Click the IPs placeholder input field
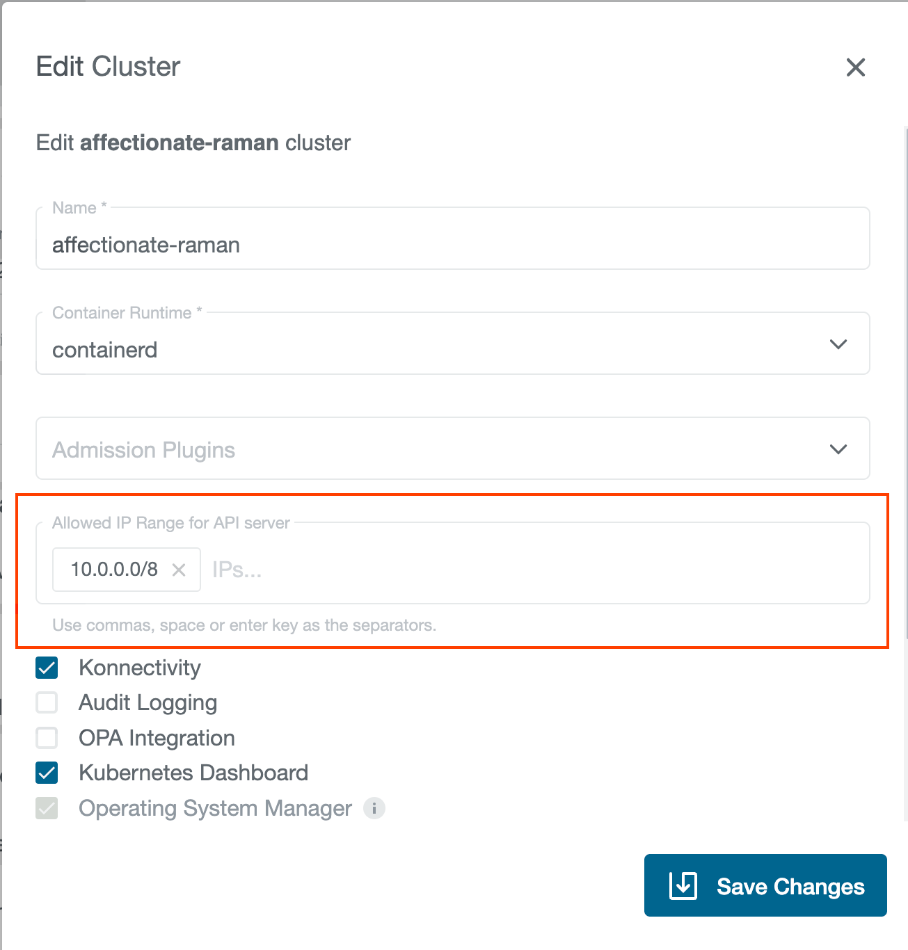908x950 pixels. pos(278,569)
